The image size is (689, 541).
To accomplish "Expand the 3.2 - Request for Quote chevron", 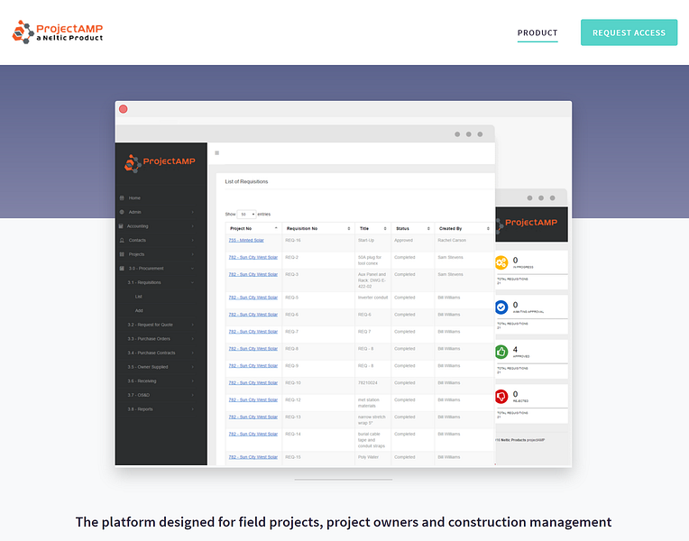I will point(192,325).
